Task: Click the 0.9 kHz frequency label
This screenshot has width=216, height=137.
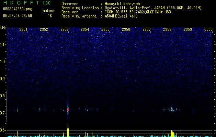Action: (3, 79)
